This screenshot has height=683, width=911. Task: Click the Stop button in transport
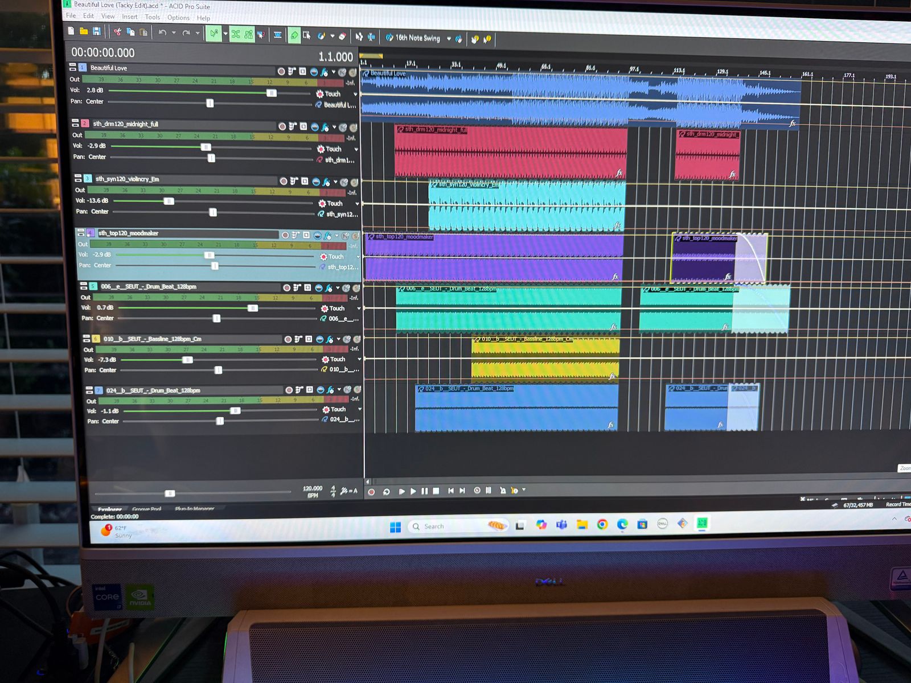(436, 491)
